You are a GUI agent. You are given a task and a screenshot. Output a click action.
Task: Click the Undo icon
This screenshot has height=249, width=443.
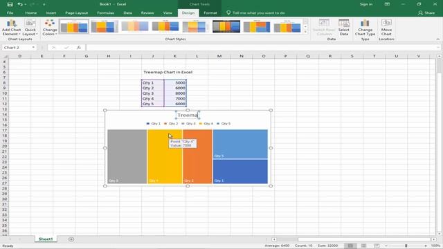[20, 4]
